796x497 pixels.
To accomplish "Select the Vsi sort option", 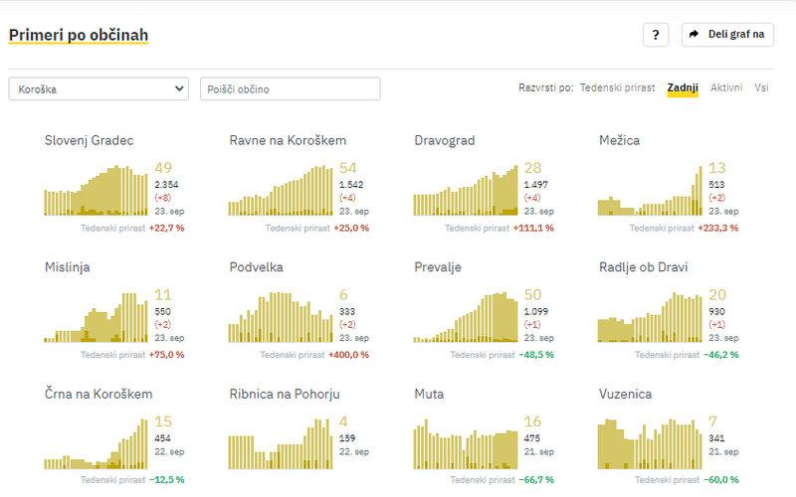I will click(761, 87).
